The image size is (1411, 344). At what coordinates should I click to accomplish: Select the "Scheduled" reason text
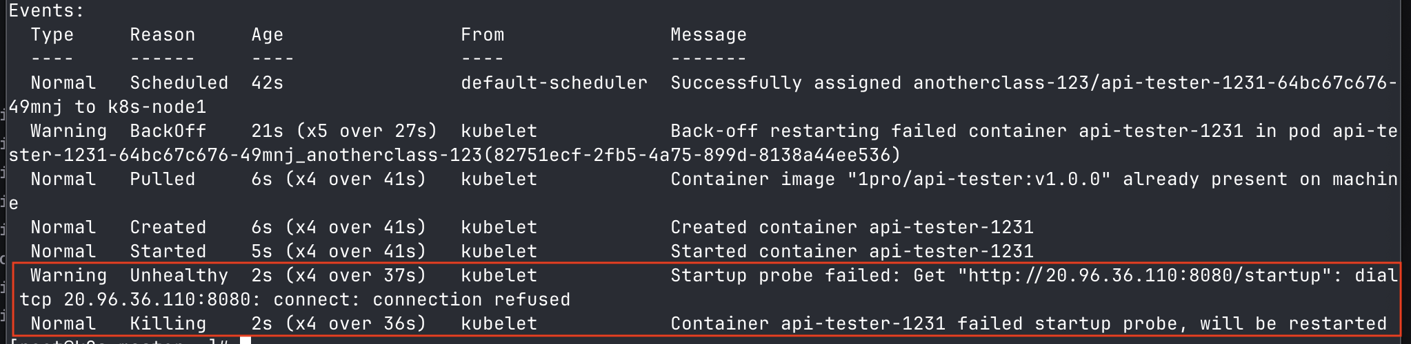[x=179, y=83]
